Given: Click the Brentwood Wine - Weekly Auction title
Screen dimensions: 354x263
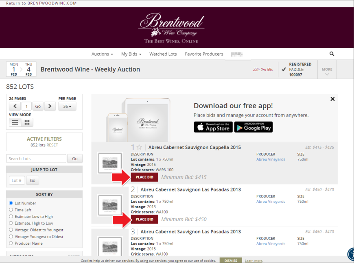Looking at the screenshot, I should pos(90,69).
